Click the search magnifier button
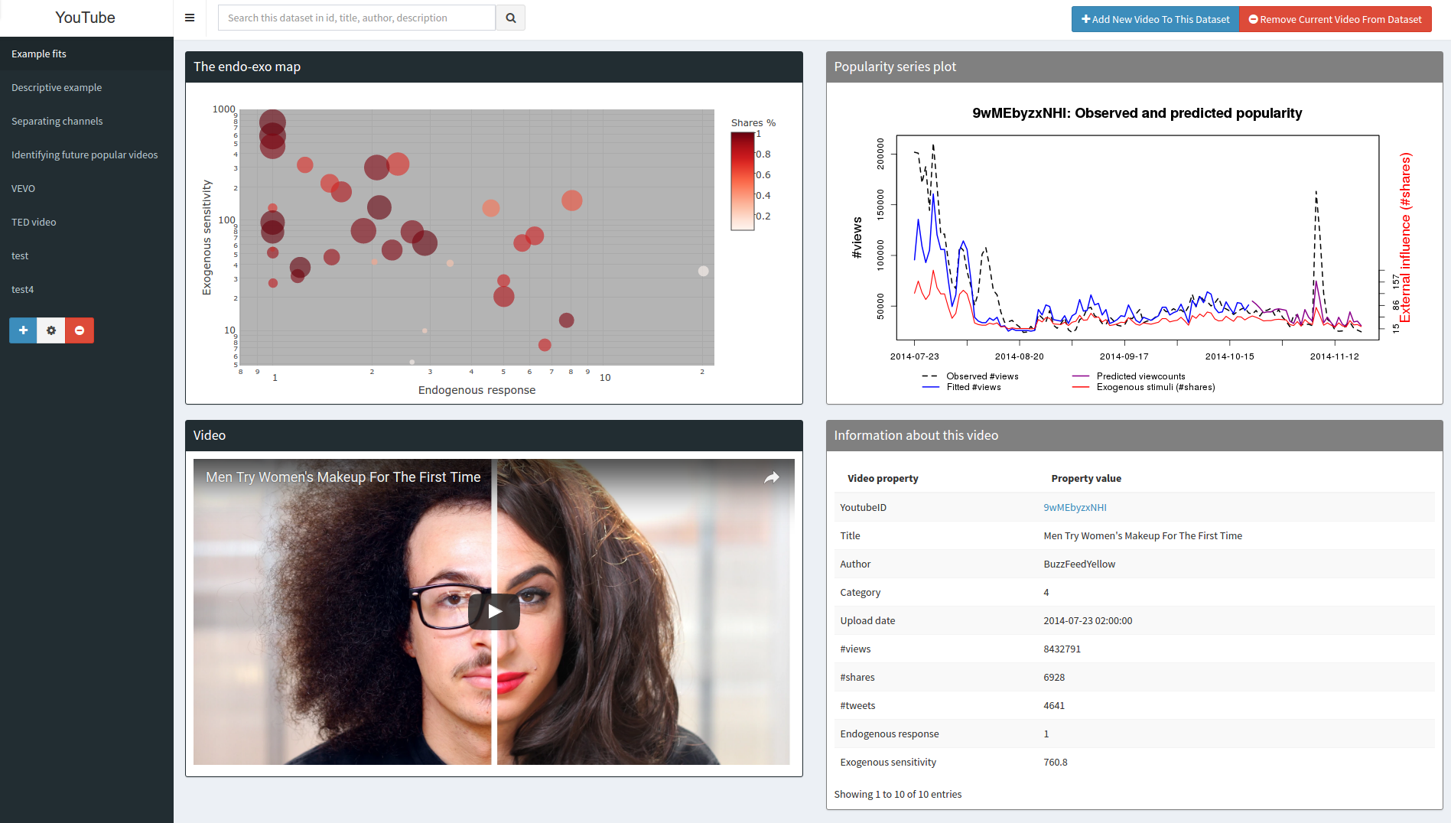 click(510, 18)
